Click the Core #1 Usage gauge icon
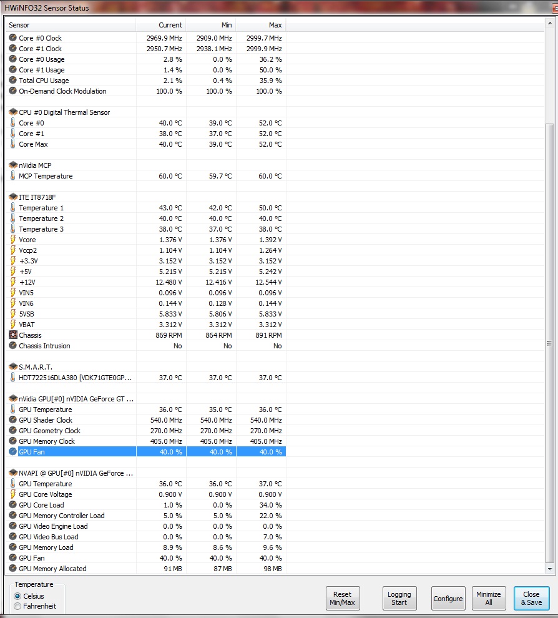558x618 pixels. 12,70
